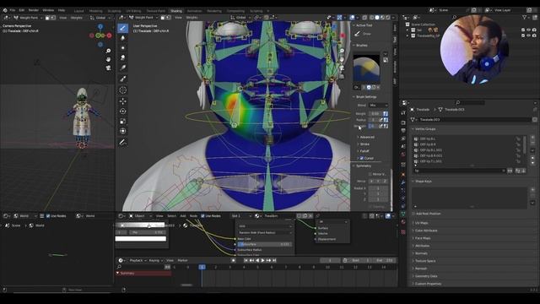Select the Draw brush tool in toolbar
The image size is (540, 304).
point(122,28)
